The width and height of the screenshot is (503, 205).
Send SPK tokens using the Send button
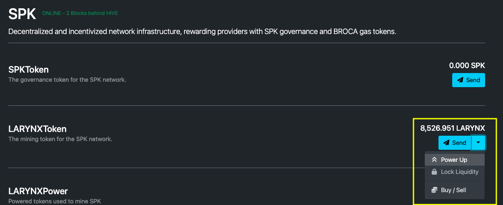[x=468, y=80]
